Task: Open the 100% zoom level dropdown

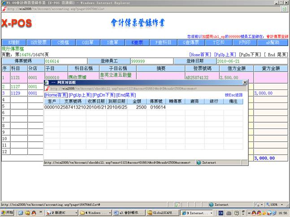Action: (x=274, y=204)
